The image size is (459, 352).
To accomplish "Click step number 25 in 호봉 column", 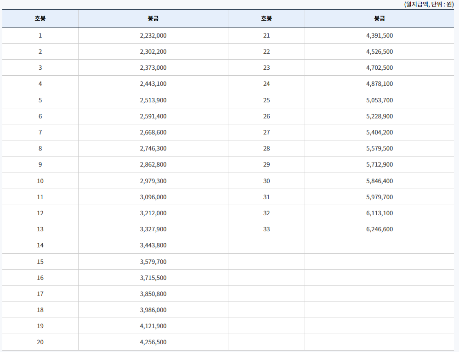I will 266,101.
